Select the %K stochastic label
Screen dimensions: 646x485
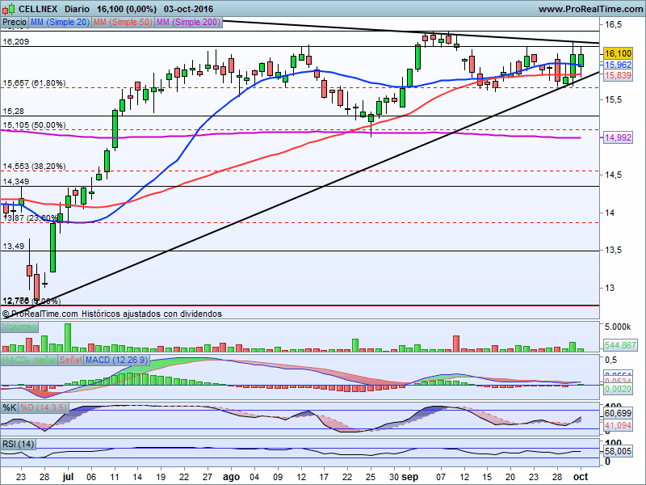[x=10, y=408]
